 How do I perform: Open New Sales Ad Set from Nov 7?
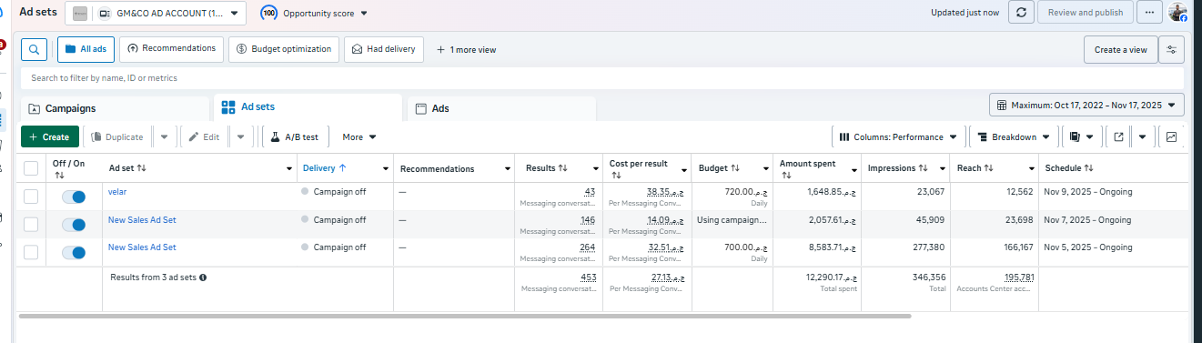point(142,219)
